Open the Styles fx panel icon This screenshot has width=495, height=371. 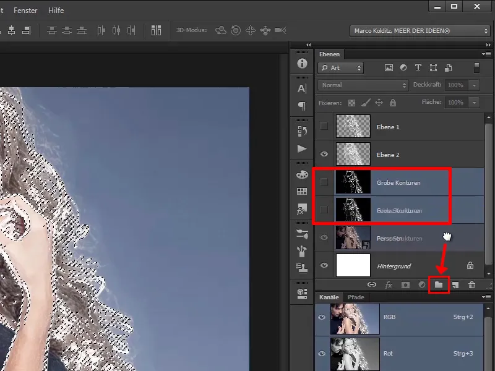pos(301,208)
